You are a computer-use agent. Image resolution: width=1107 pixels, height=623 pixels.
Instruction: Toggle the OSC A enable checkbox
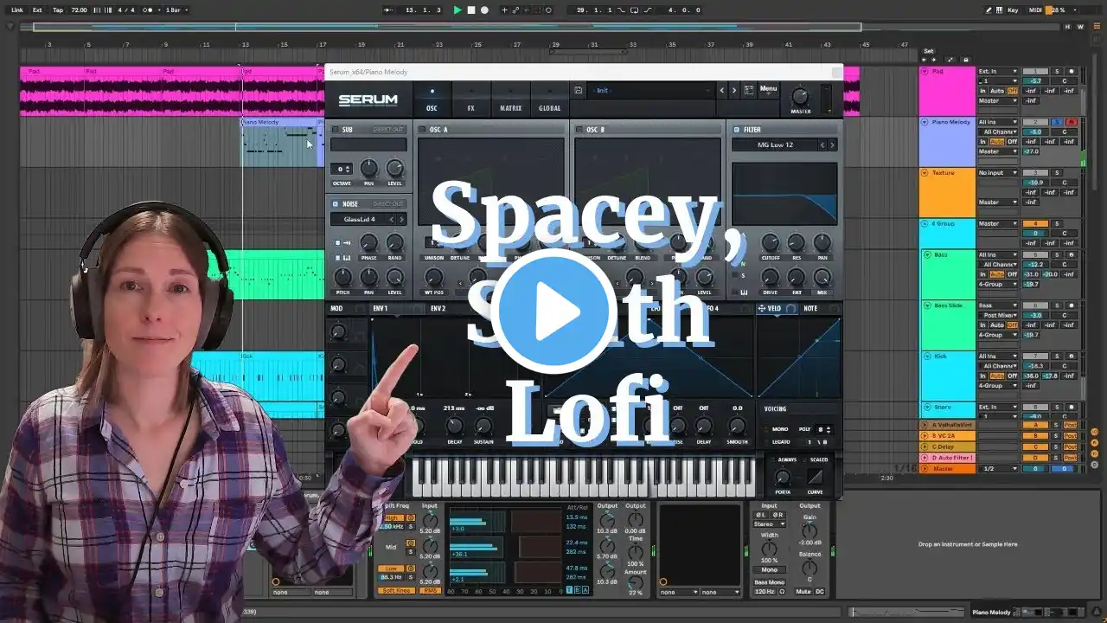422,130
